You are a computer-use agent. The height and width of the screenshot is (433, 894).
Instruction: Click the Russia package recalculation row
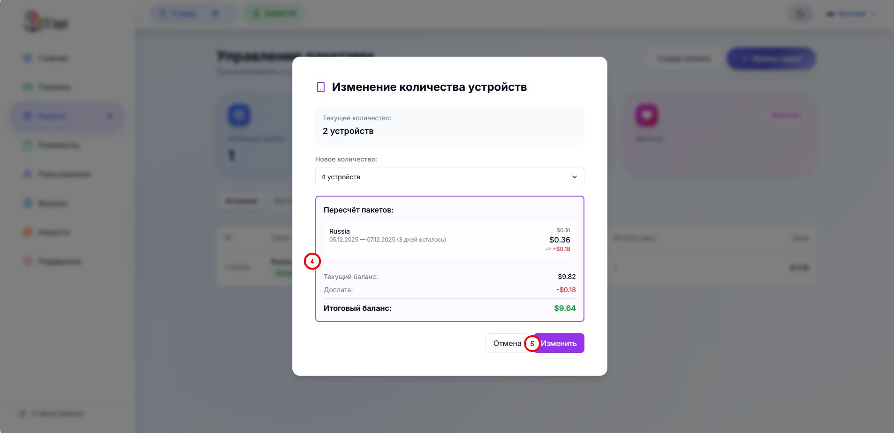[449, 240]
